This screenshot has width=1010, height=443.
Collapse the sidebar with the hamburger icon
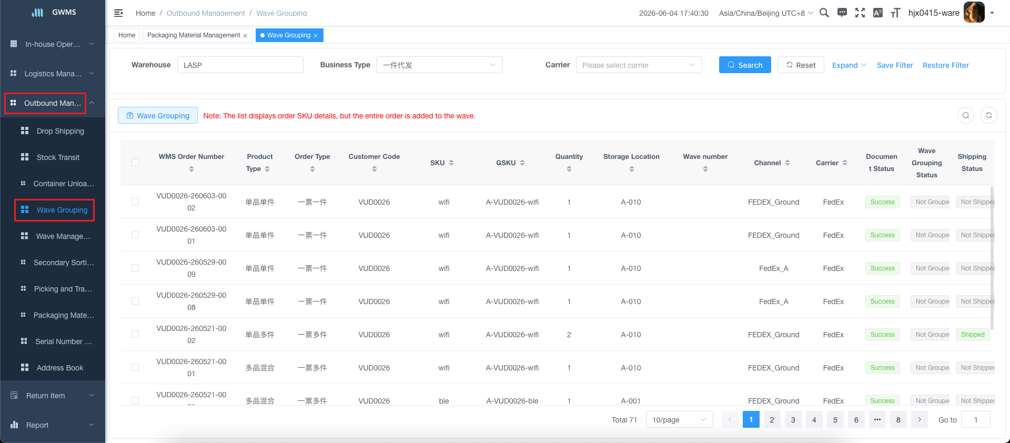118,13
